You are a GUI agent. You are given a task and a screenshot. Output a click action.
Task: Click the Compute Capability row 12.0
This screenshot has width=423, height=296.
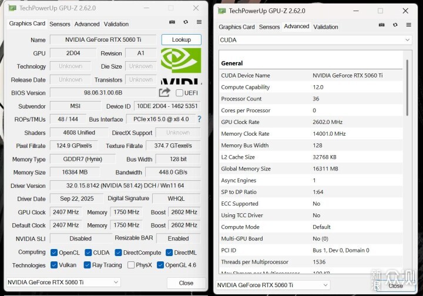pyautogui.click(x=311, y=87)
